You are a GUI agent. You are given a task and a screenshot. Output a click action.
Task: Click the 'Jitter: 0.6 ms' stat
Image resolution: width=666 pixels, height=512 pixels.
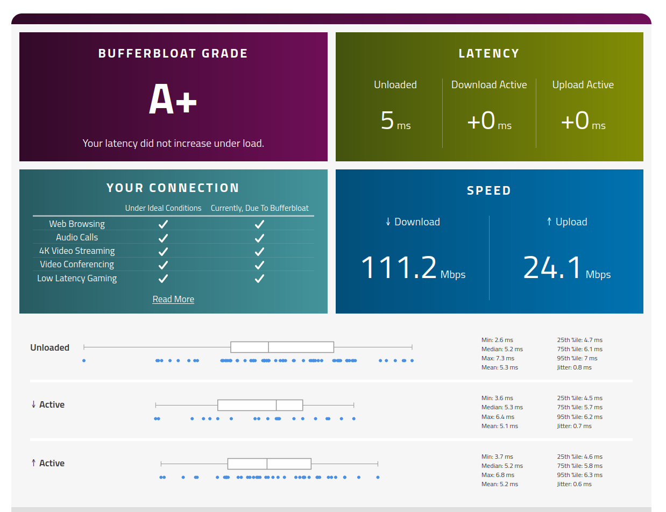pyautogui.click(x=574, y=484)
